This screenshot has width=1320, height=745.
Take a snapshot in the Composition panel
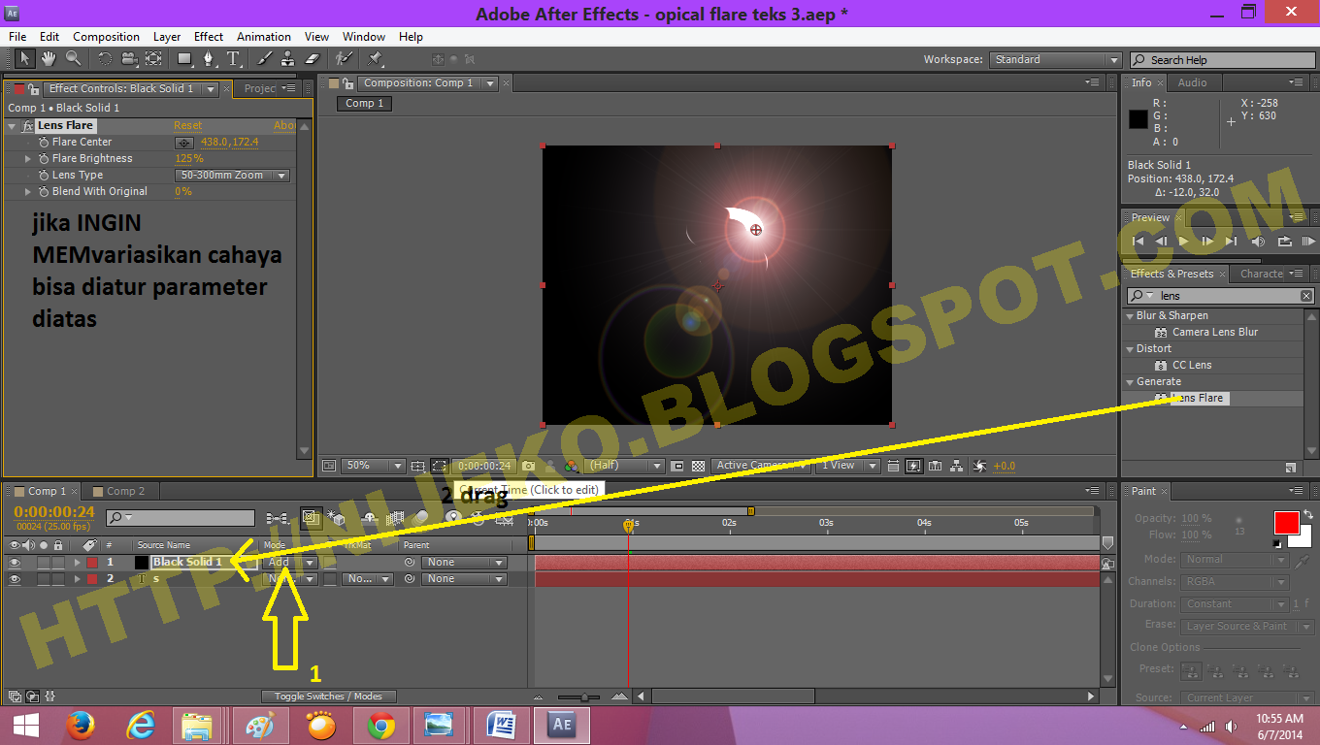pyautogui.click(x=528, y=465)
